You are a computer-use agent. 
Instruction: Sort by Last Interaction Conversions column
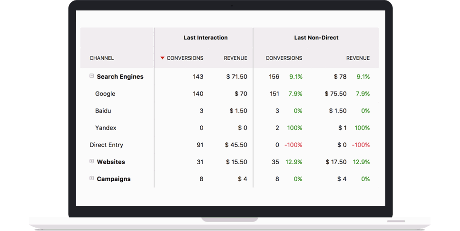185,58
